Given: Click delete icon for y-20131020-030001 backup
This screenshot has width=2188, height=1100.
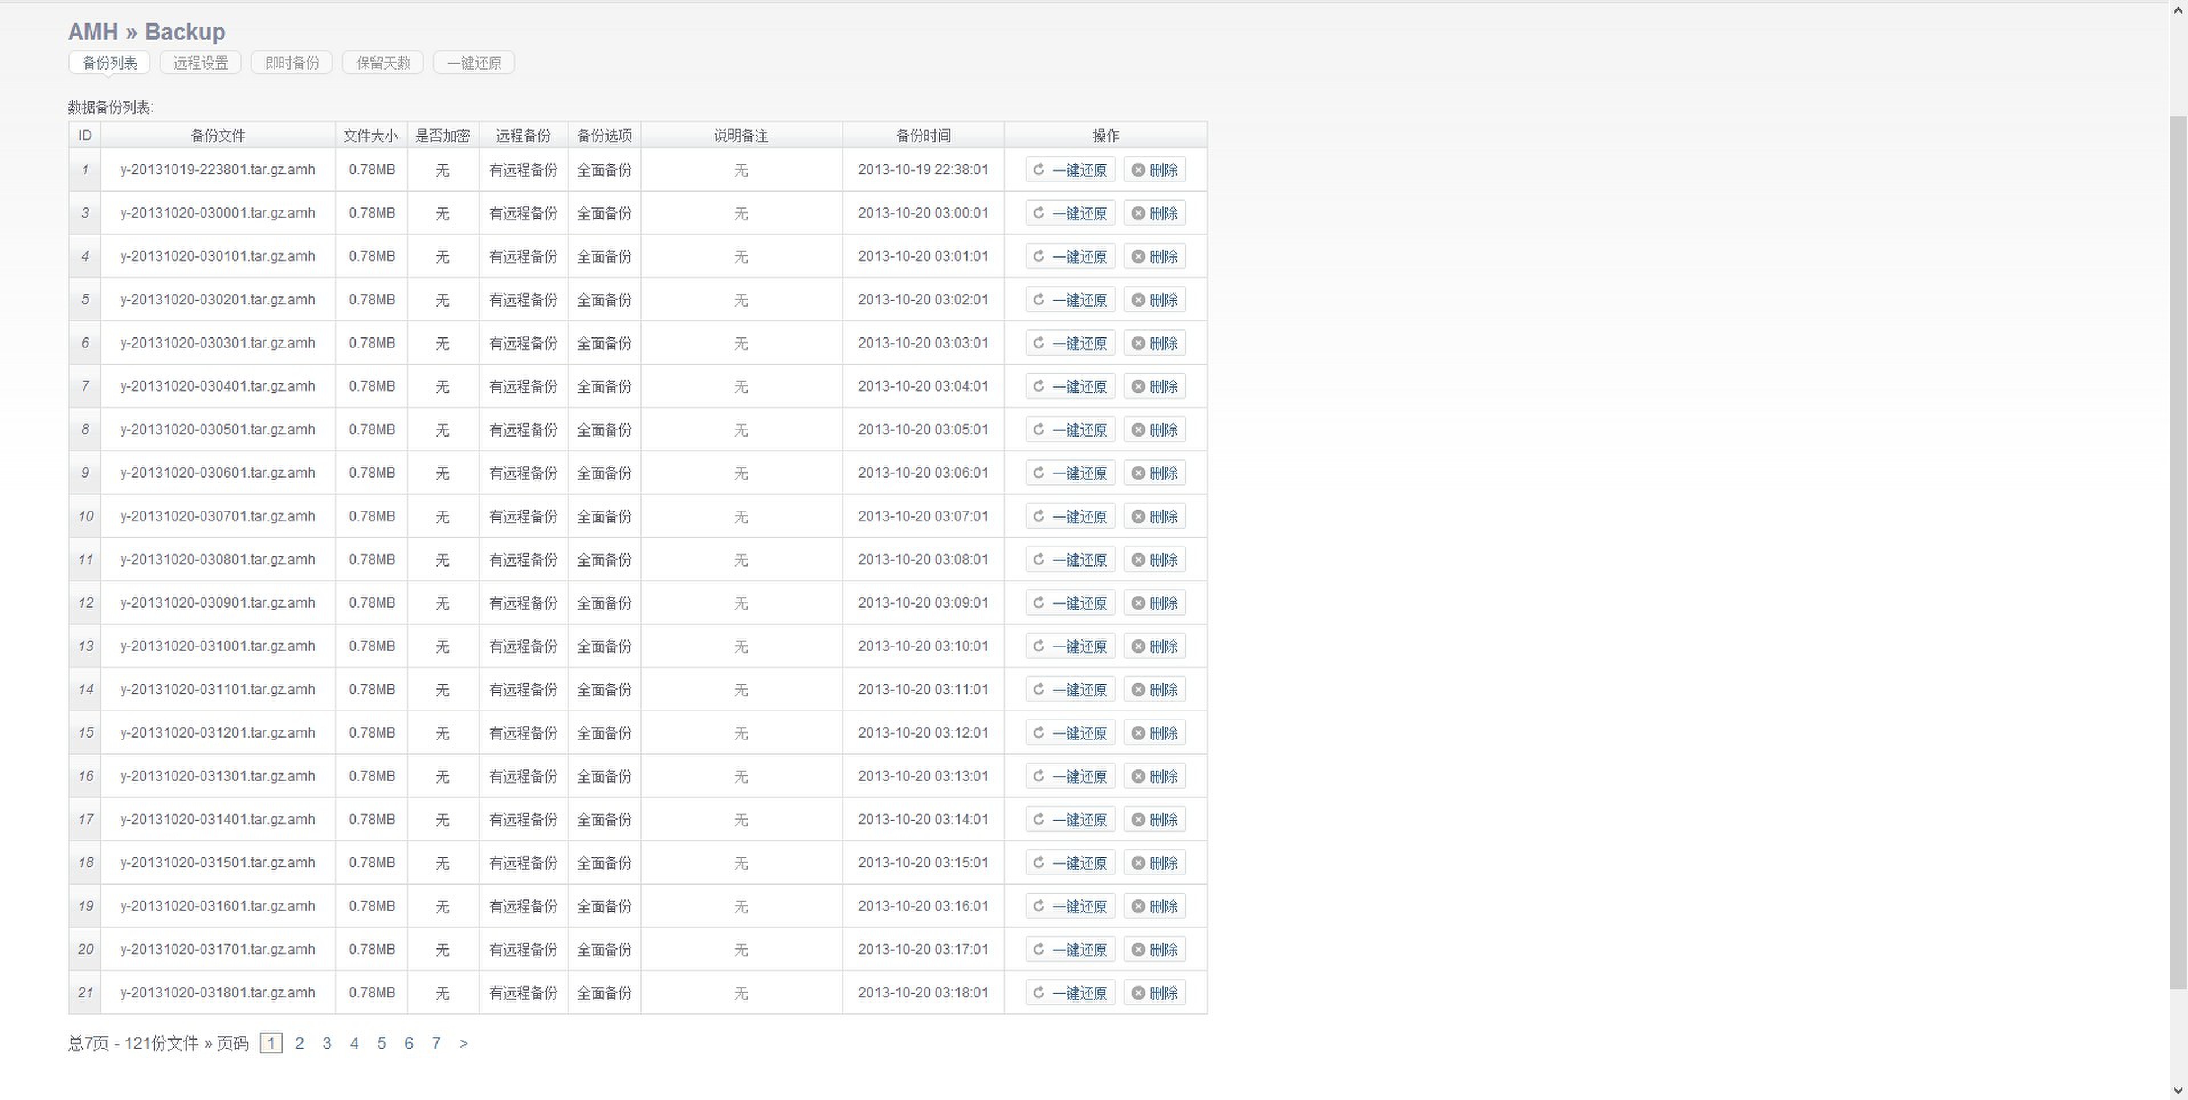Looking at the screenshot, I should [1138, 213].
